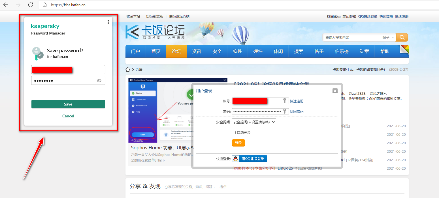Open the 硬件 nav tab

258,51
